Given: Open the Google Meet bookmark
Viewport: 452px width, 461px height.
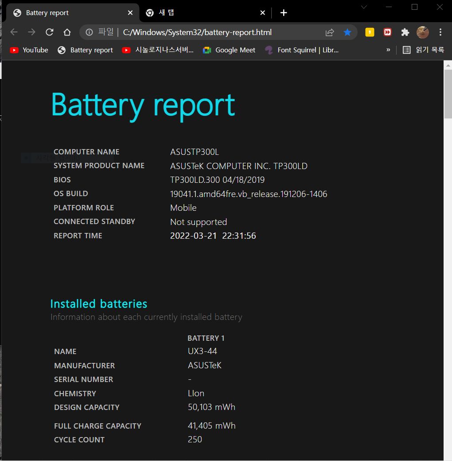Looking at the screenshot, I should [x=229, y=50].
